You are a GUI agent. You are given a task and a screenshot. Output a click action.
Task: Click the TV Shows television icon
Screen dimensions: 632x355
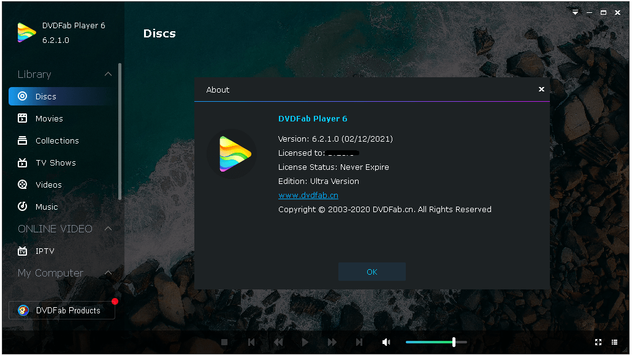click(23, 162)
